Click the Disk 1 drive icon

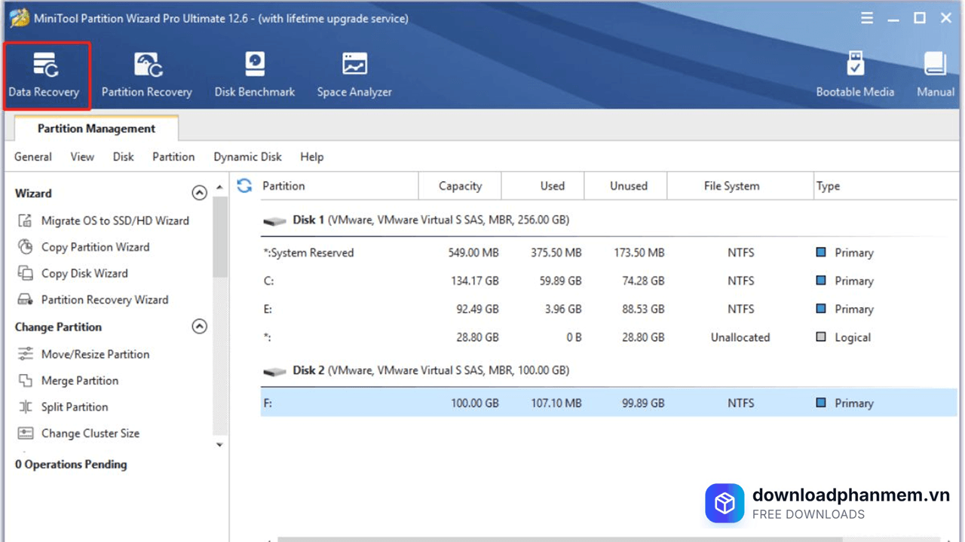pos(275,221)
